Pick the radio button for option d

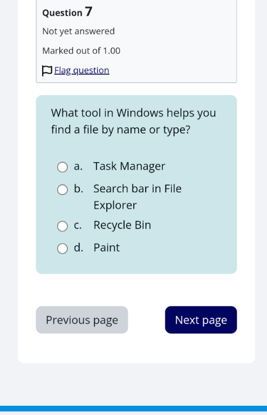click(x=63, y=249)
